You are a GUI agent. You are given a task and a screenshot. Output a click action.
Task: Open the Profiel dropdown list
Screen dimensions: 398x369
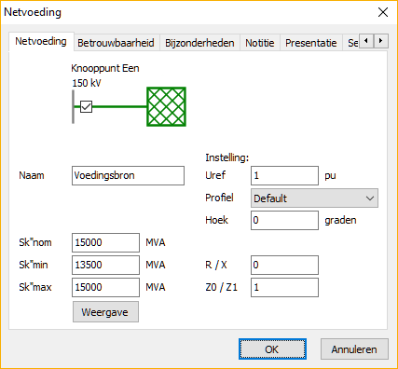[x=314, y=198]
